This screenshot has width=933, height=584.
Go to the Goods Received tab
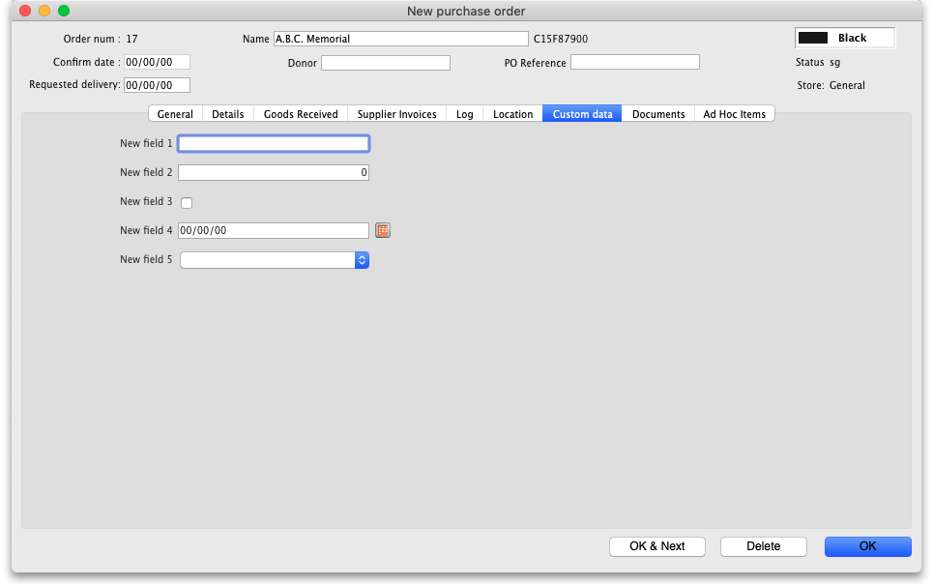pyautogui.click(x=301, y=114)
